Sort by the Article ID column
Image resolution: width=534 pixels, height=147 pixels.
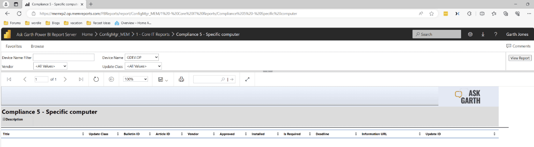pyautogui.click(x=182, y=134)
